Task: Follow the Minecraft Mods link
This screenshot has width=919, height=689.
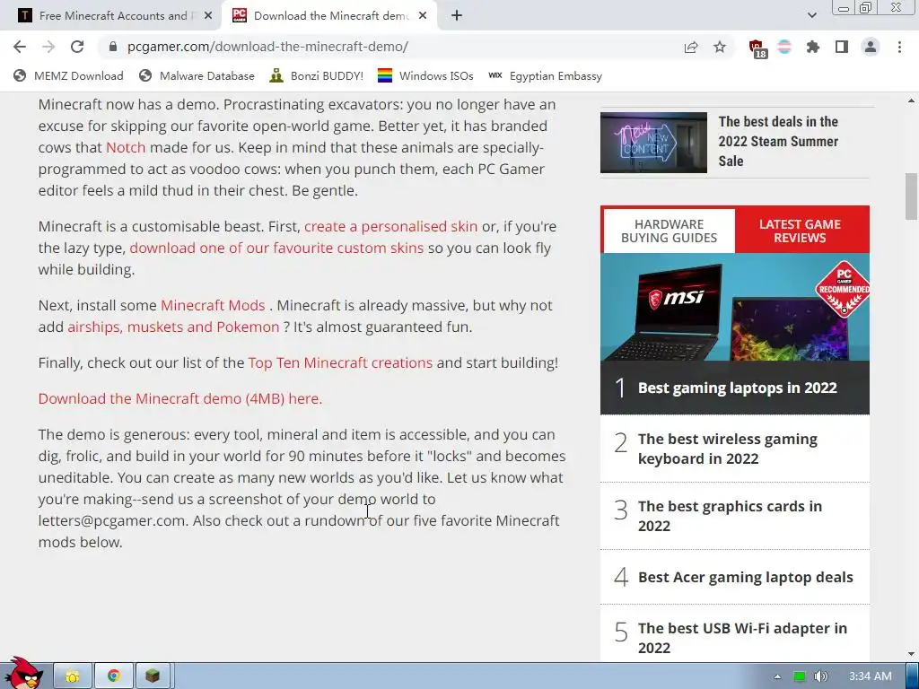Action: [x=213, y=305]
